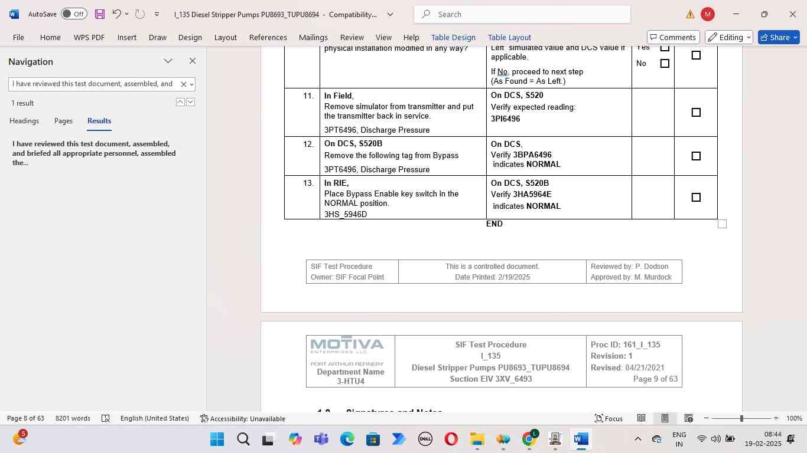The width and height of the screenshot is (807, 453).
Task: Open the Undo history dropdown arrow
Action: point(126,14)
